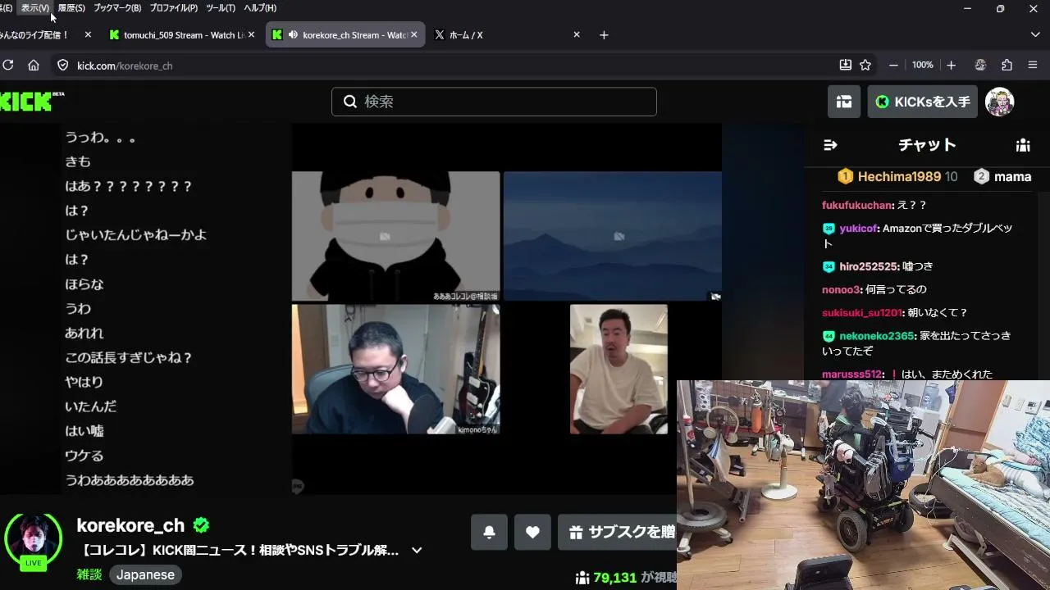The height and width of the screenshot is (590, 1050).
Task: Open the ヘルプ(H) menu
Action: [x=260, y=8]
